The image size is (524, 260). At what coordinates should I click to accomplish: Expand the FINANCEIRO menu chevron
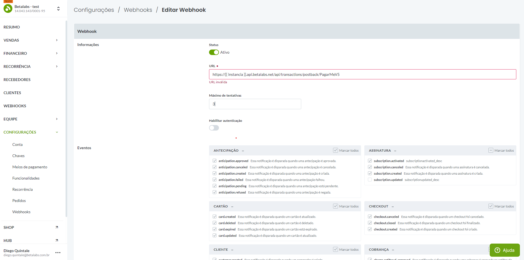[x=57, y=53]
